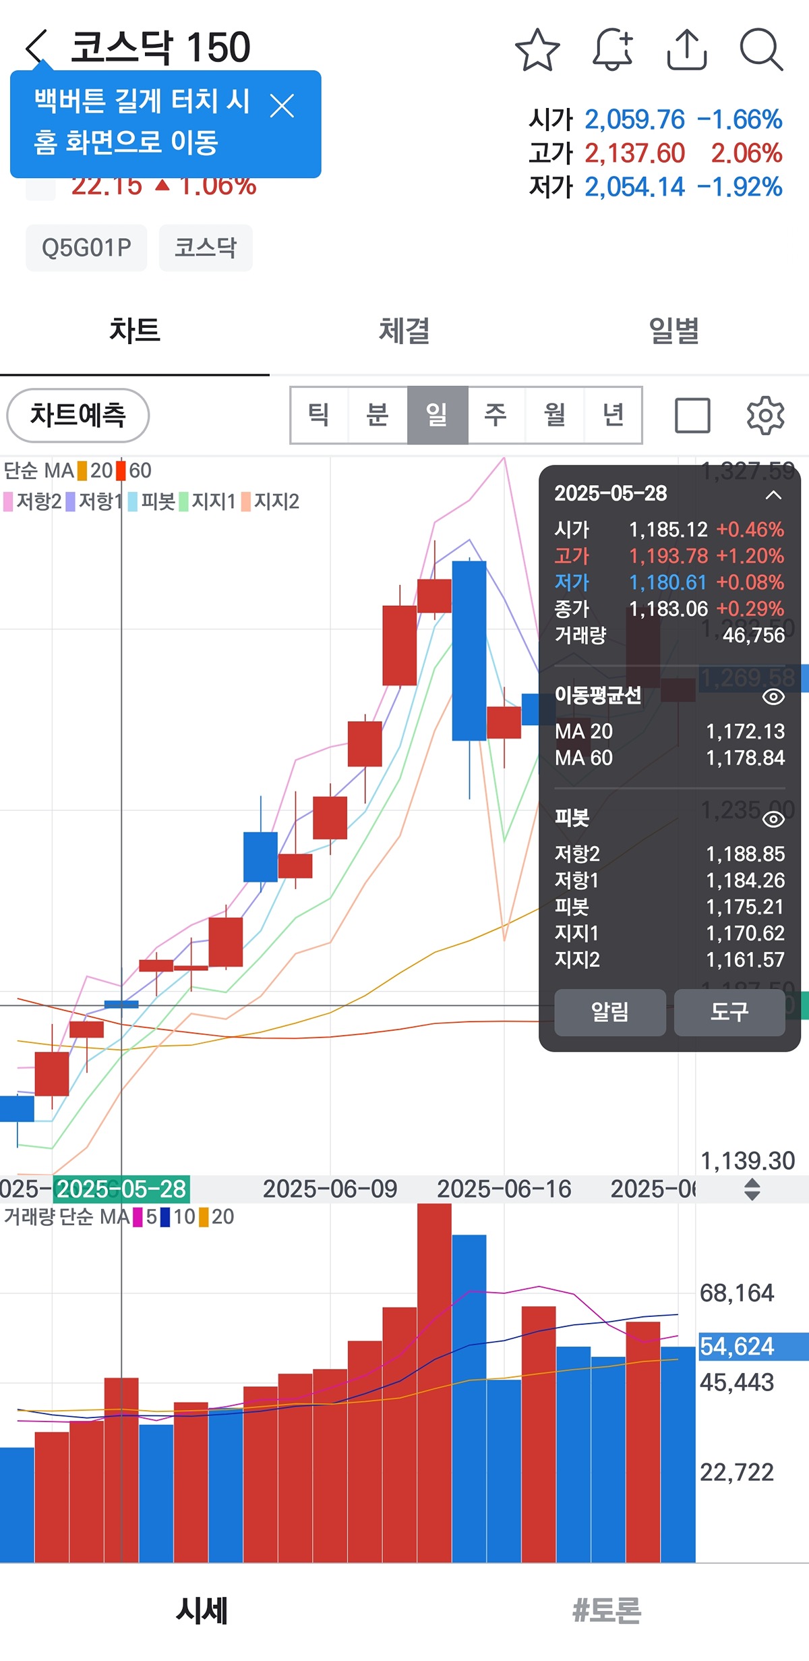Open the #토론 discussion tab
809x1661 pixels.
(606, 1611)
